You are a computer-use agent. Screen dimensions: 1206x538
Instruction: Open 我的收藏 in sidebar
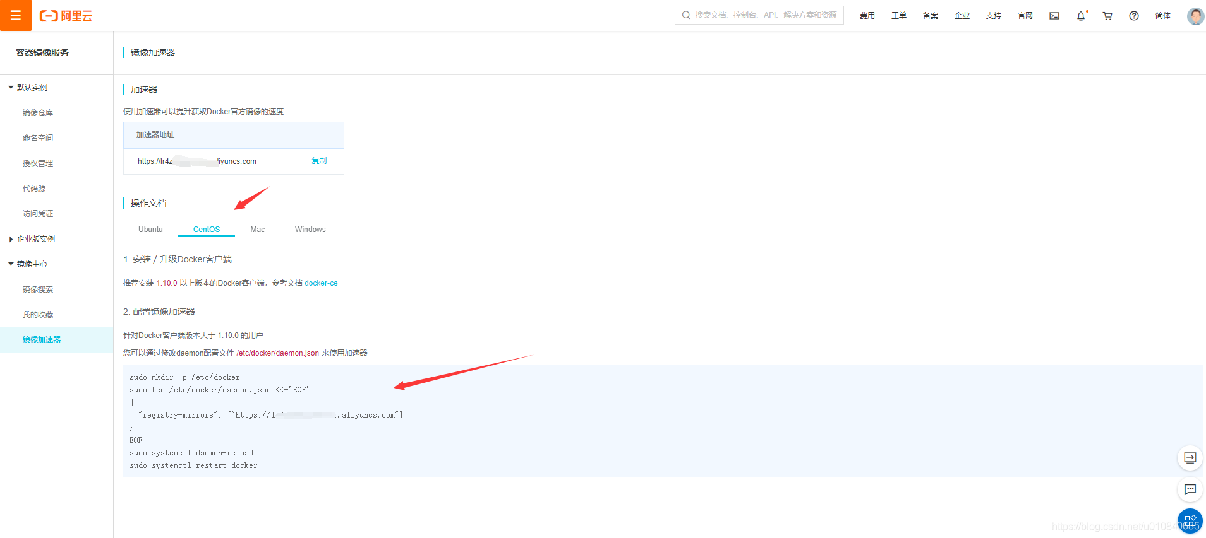point(38,315)
